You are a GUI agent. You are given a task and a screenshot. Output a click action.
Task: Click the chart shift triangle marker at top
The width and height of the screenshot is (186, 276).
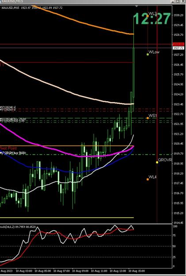pos(137,6)
